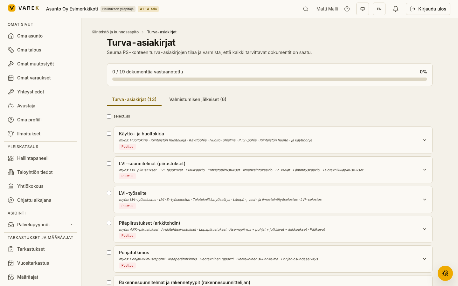Click the Palvelupyynnöt inbox icon

pos(11,225)
